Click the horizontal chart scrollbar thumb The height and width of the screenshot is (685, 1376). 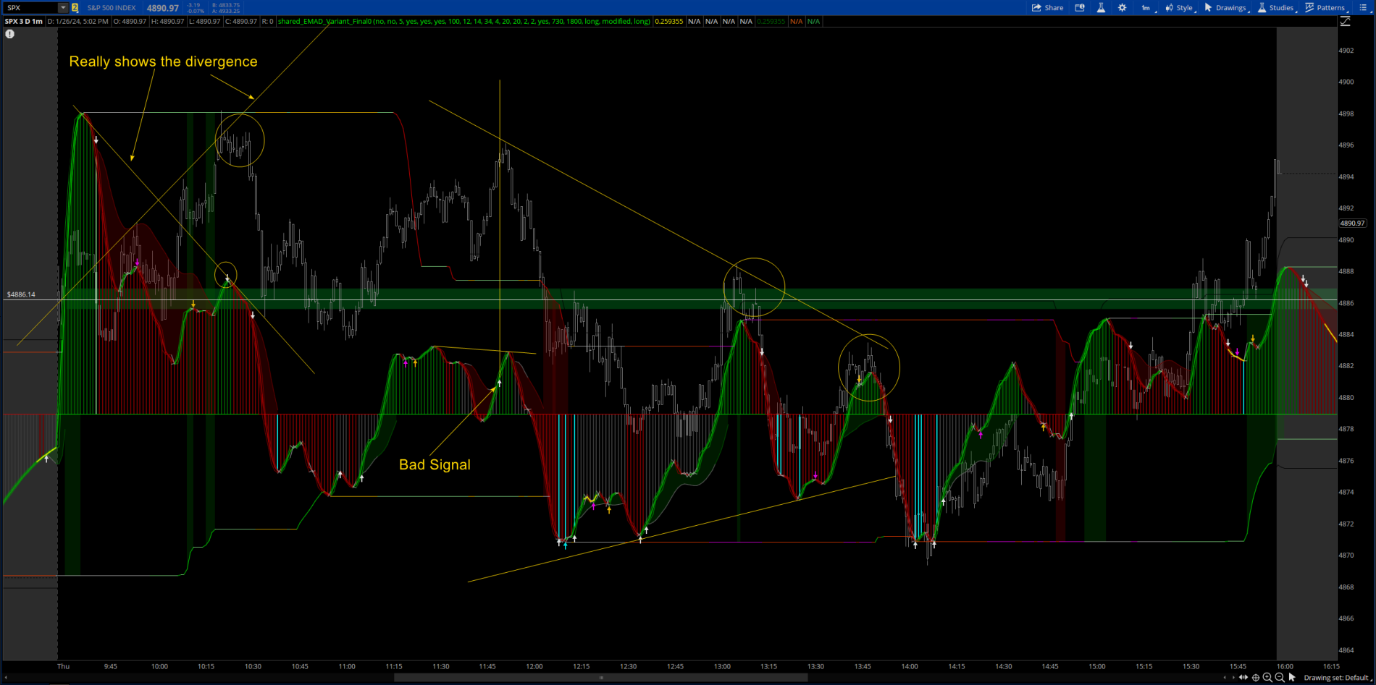coord(600,678)
